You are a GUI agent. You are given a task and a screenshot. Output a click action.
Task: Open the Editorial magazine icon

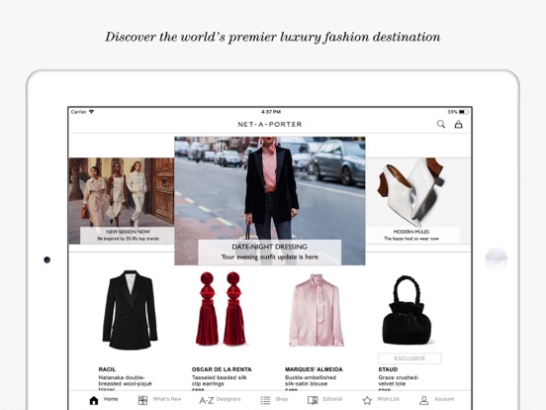tap(313, 400)
